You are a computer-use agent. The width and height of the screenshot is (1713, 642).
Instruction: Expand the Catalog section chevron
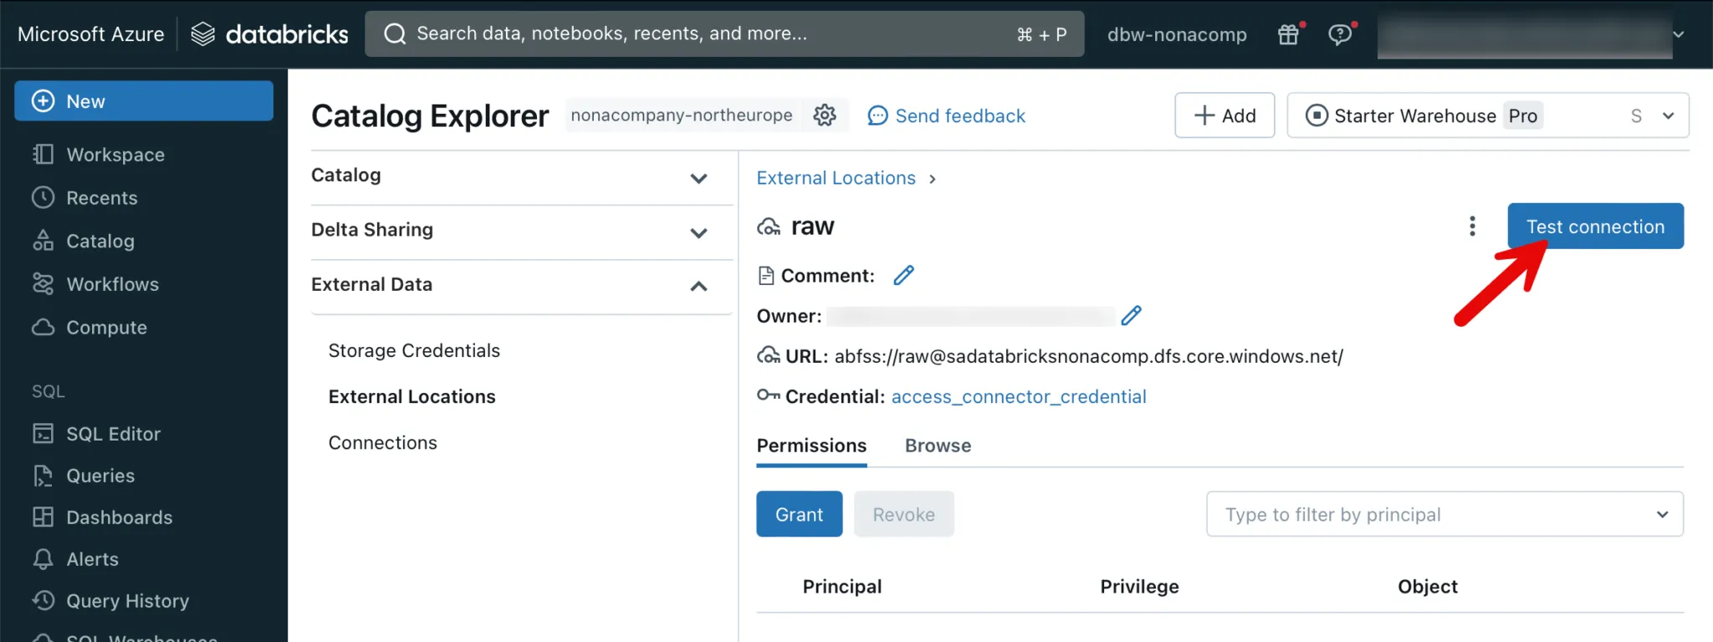[x=698, y=178]
